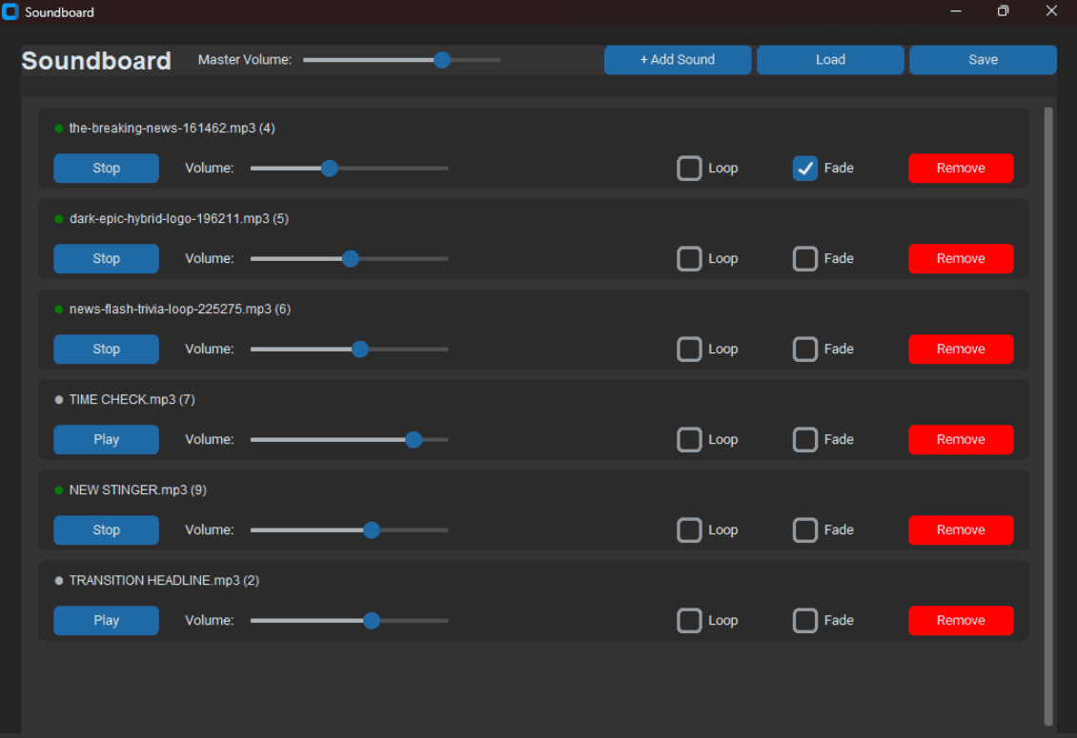Click volume slider handle of NEW STINGER.mp3
Viewport: 1077px width, 738px height.
click(x=372, y=530)
